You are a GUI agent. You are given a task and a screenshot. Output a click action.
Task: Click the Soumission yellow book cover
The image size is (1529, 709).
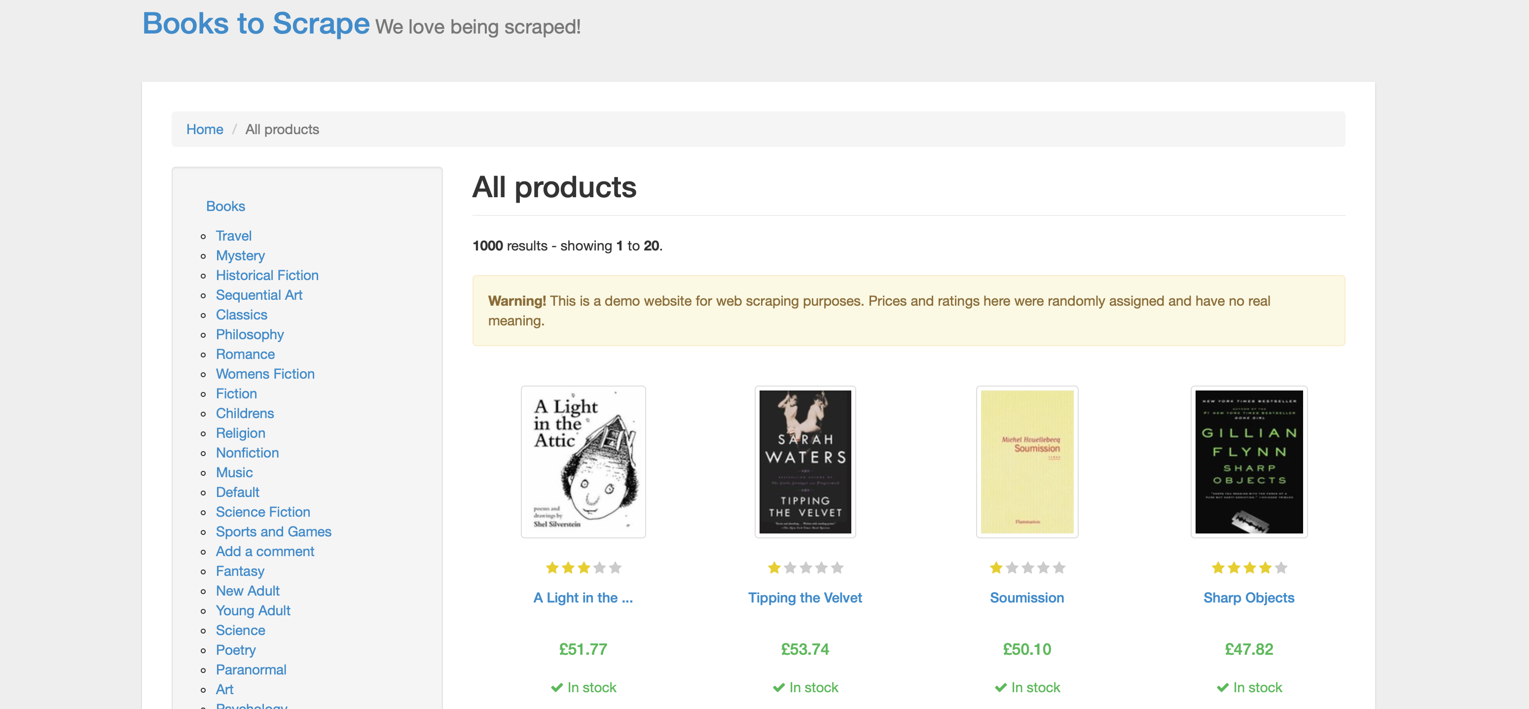pos(1027,461)
